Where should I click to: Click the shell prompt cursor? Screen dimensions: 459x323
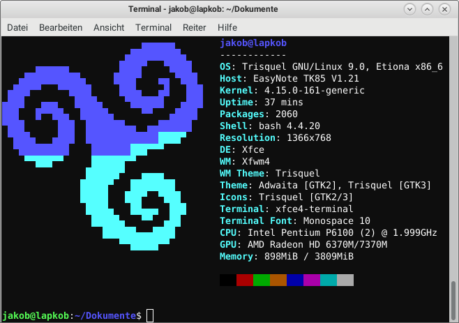pos(150,316)
